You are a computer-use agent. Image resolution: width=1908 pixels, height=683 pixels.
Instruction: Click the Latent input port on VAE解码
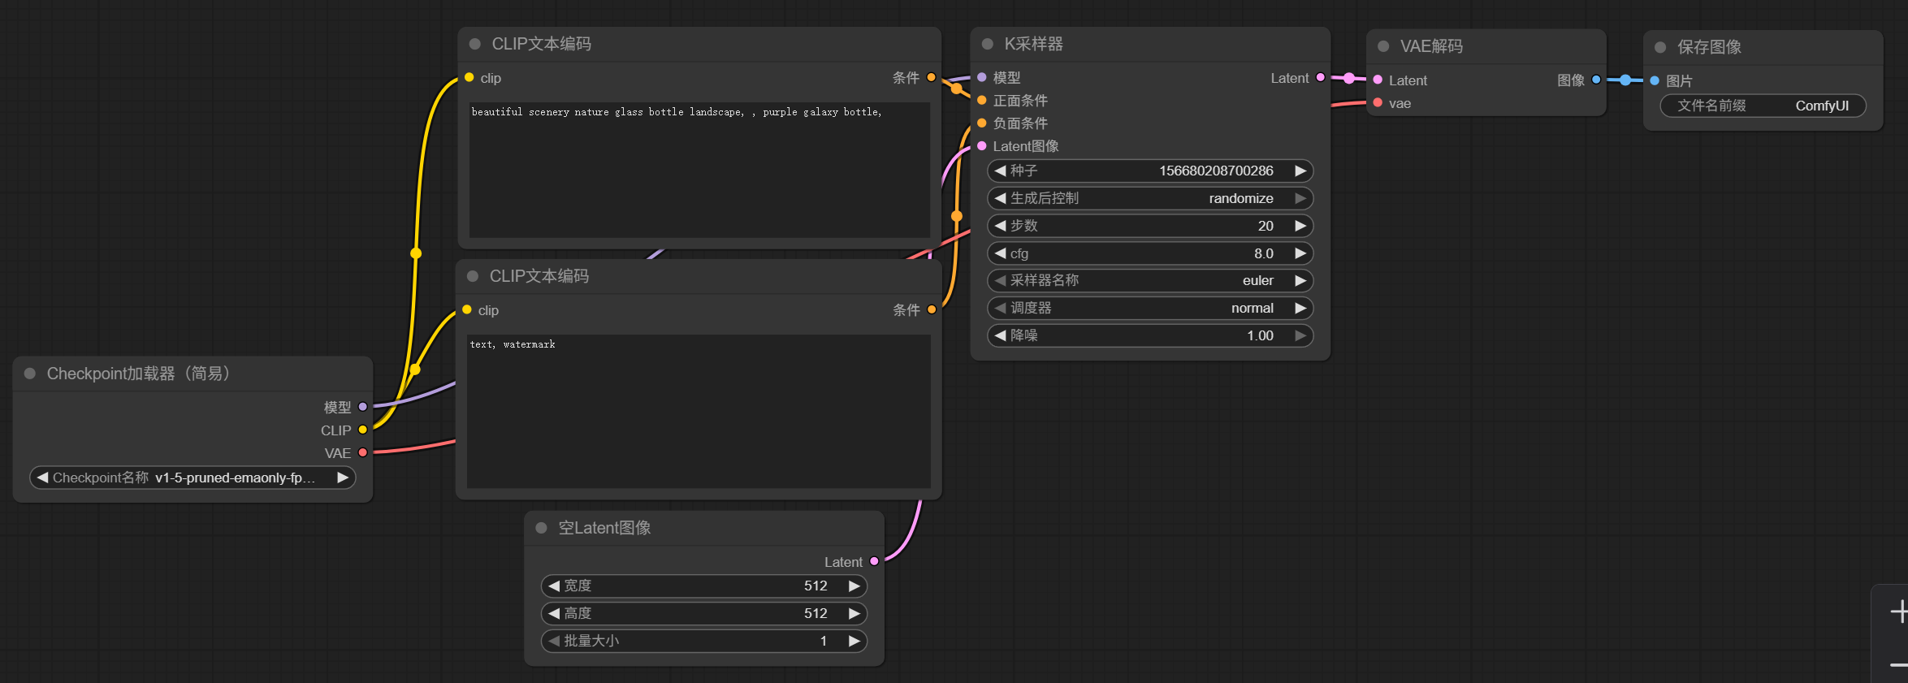1378,80
